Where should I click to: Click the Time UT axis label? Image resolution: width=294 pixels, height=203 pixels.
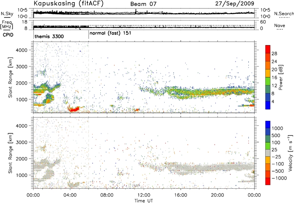[x=144, y=201]
